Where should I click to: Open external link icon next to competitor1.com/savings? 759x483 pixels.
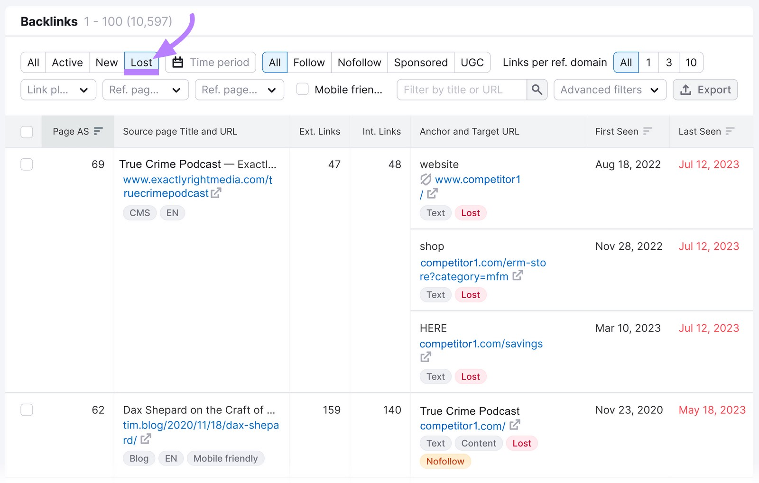pos(425,357)
